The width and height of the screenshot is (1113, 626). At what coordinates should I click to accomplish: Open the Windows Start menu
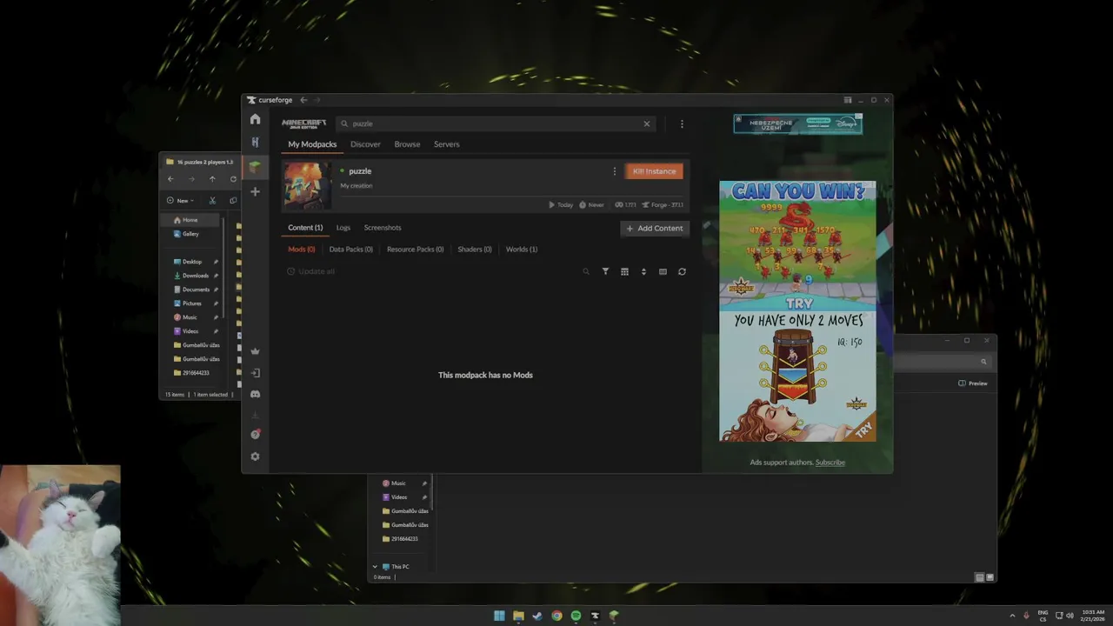click(x=499, y=616)
